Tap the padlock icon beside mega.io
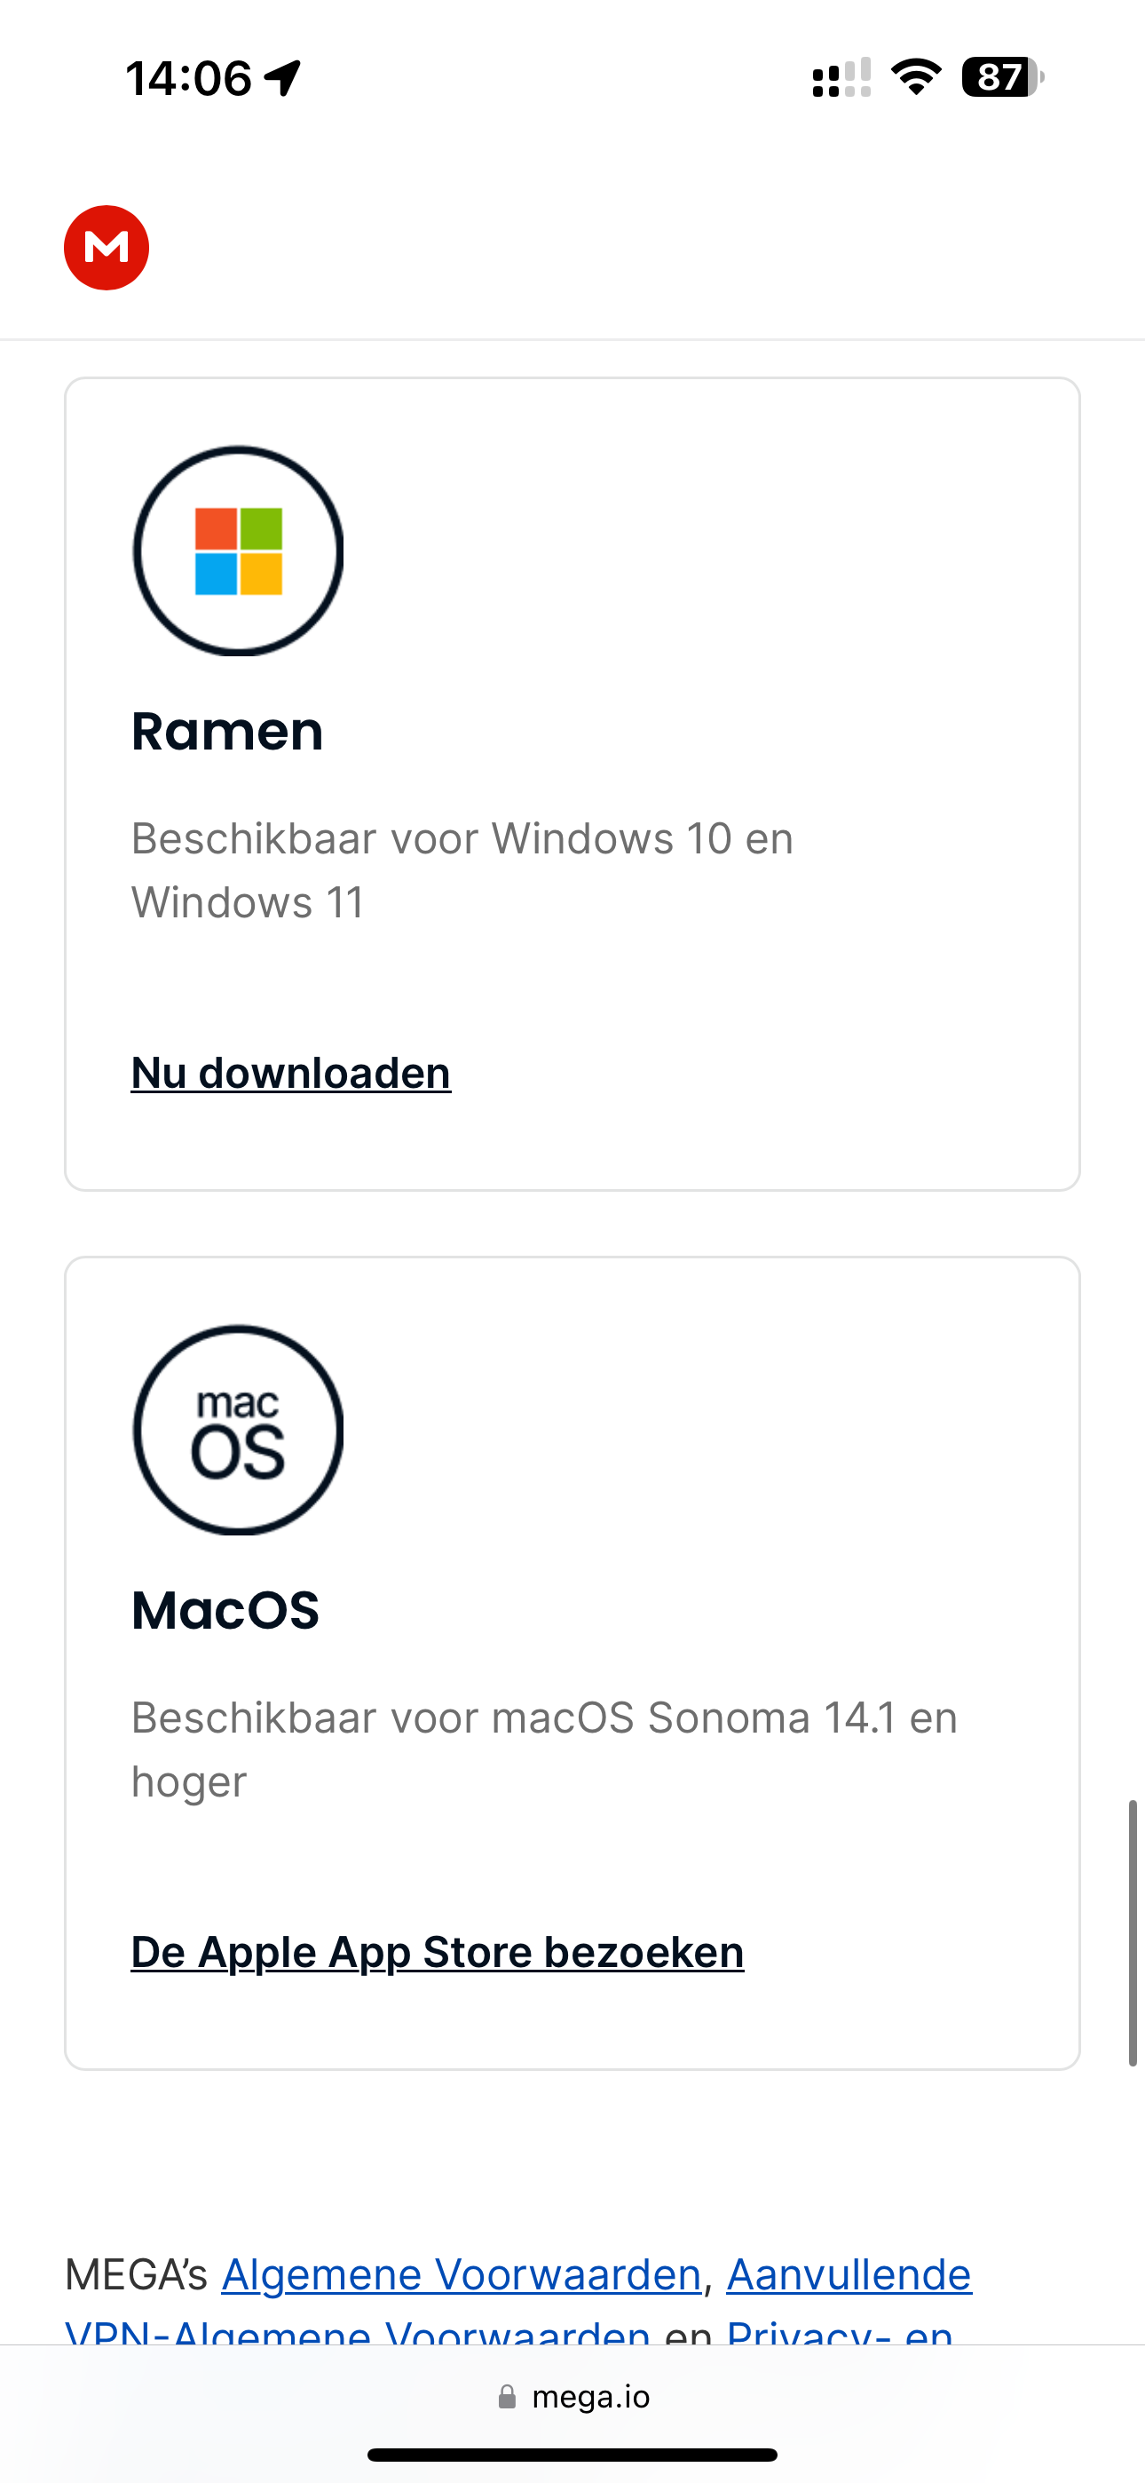The image size is (1145, 2483). pos(507,2397)
